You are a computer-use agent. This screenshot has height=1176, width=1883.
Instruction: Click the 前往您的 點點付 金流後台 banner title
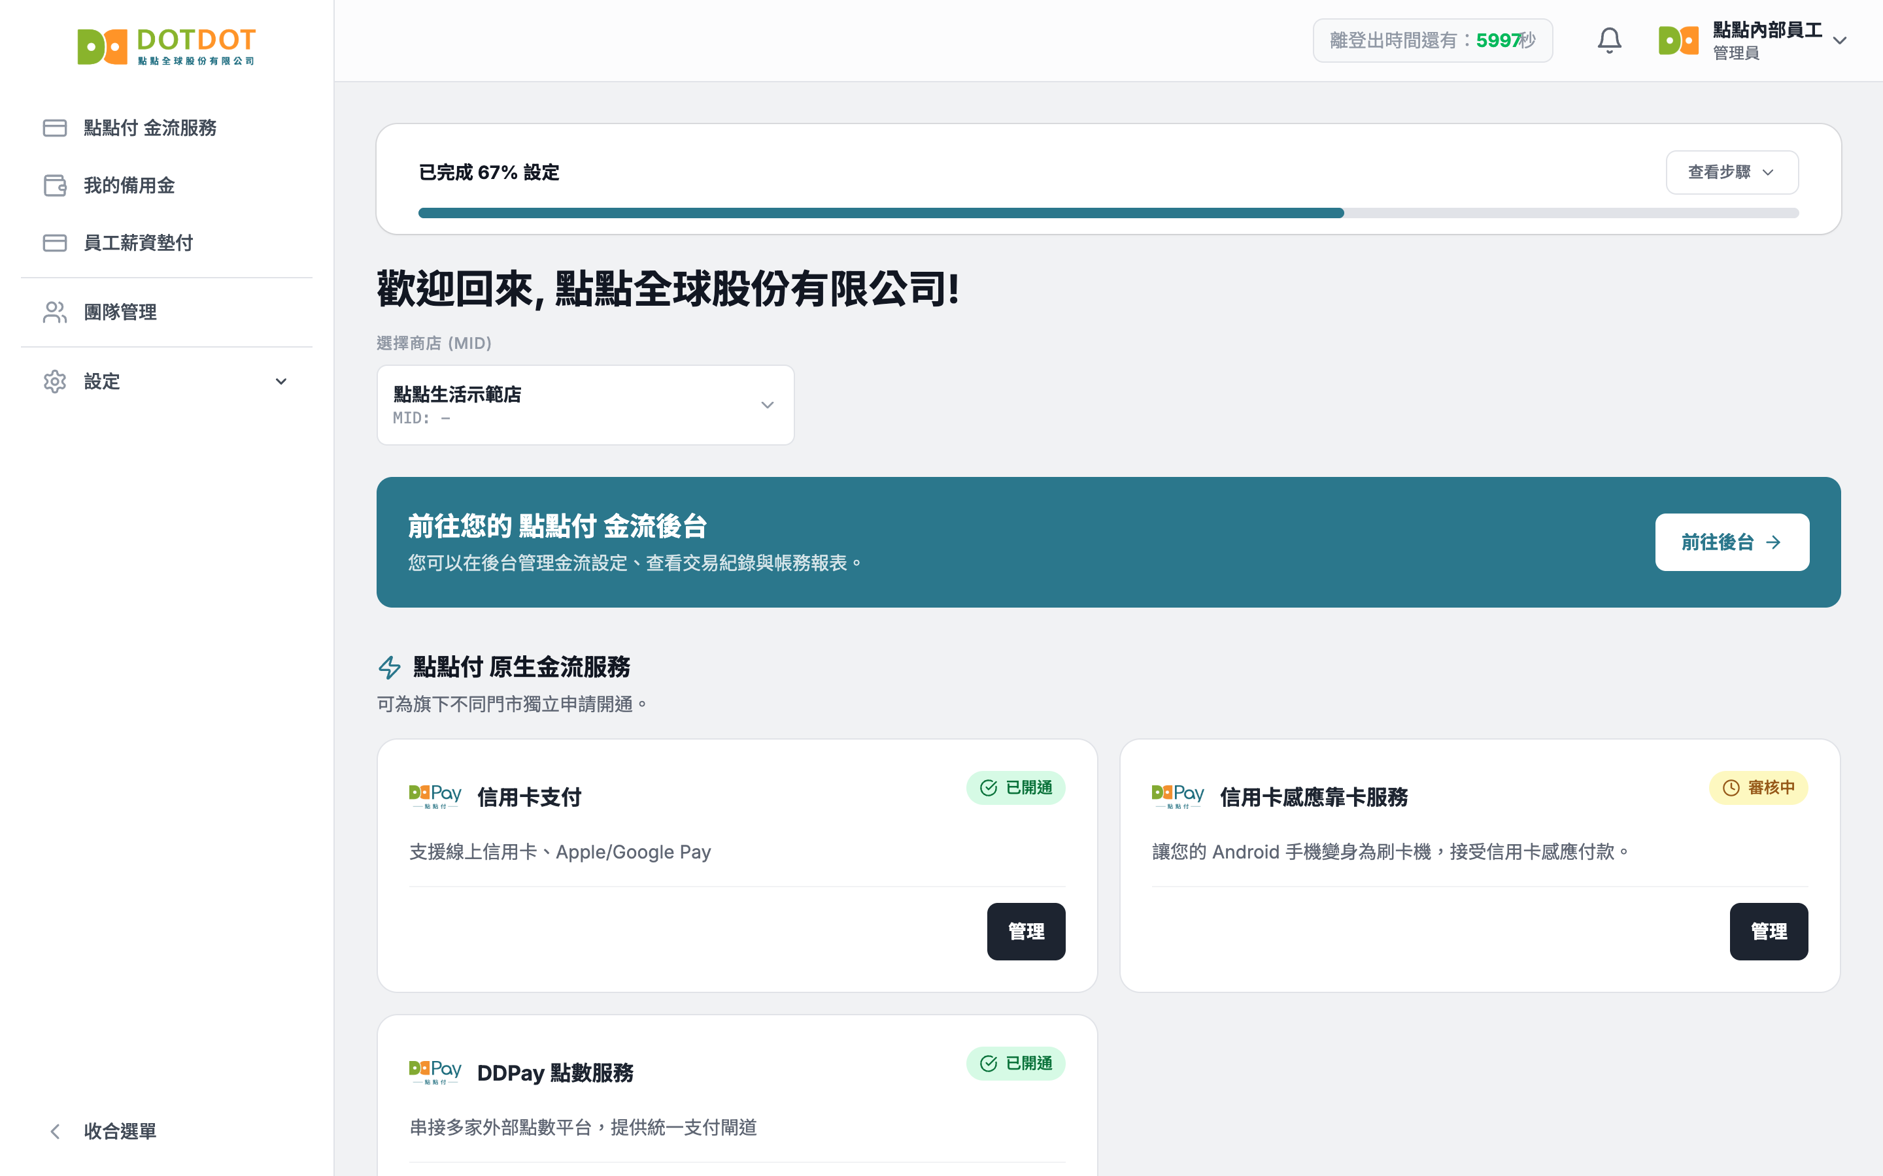pyautogui.click(x=557, y=527)
